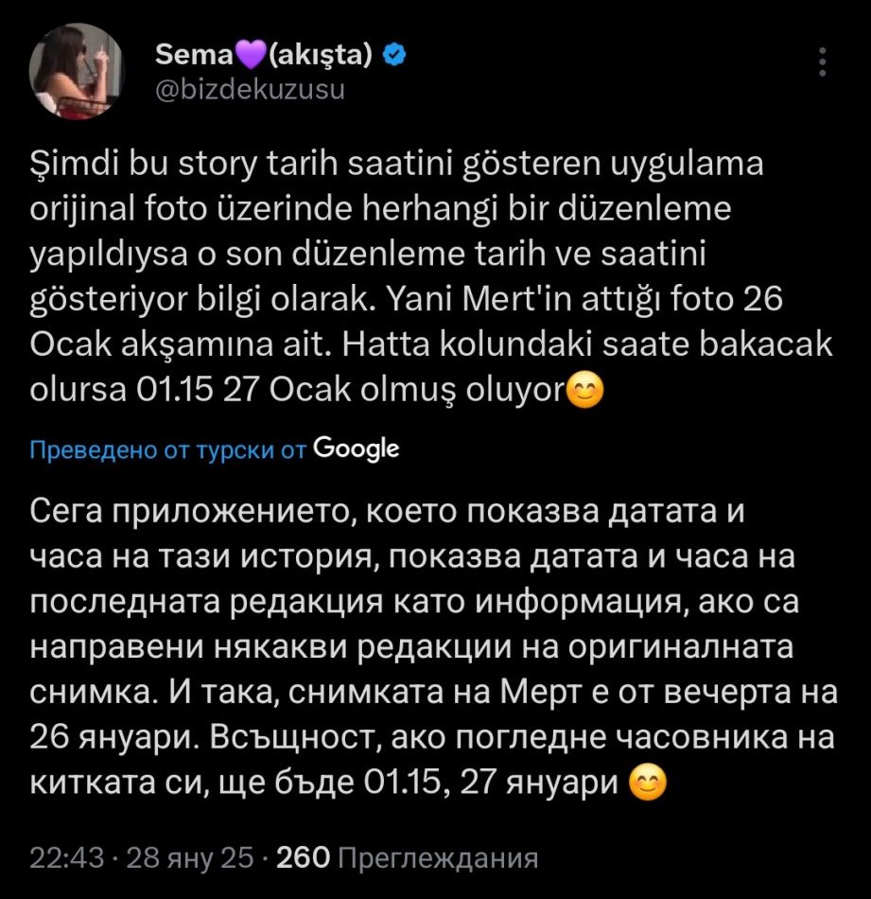The height and width of the screenshot is (899, 871).
Task: Open Sema's profile picture
Action: [x=75, y=71]
